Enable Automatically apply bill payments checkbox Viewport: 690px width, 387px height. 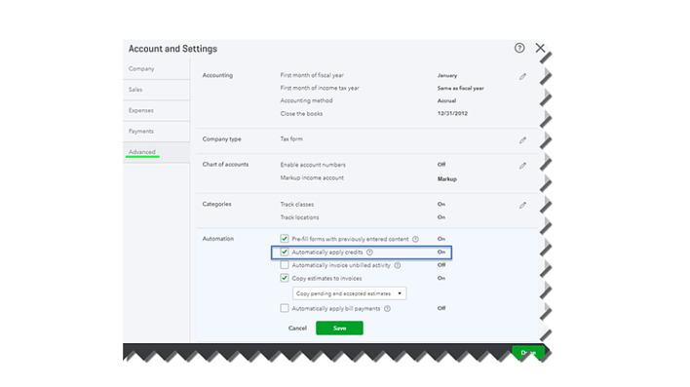(x=285, y=308)
